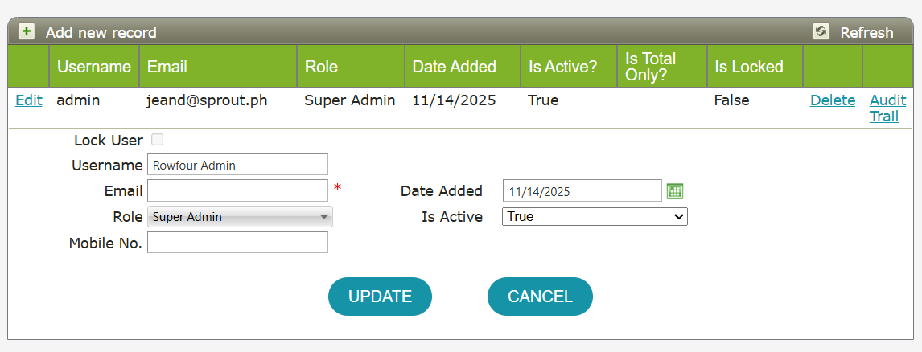
Task: Click the Is Locked column header
Action: [748, 67]
